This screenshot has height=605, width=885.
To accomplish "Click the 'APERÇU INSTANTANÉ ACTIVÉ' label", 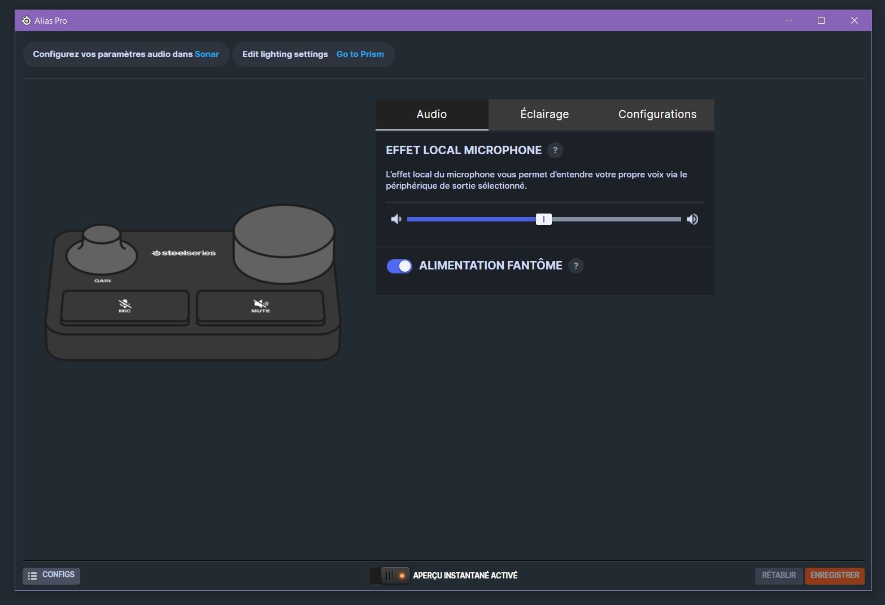I will pyautogui.click(x=465, y=576).
